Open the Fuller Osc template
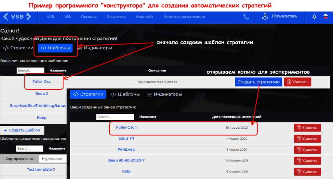Image resolution: width=333 pixels, height=179 pixels. [42, 82]
